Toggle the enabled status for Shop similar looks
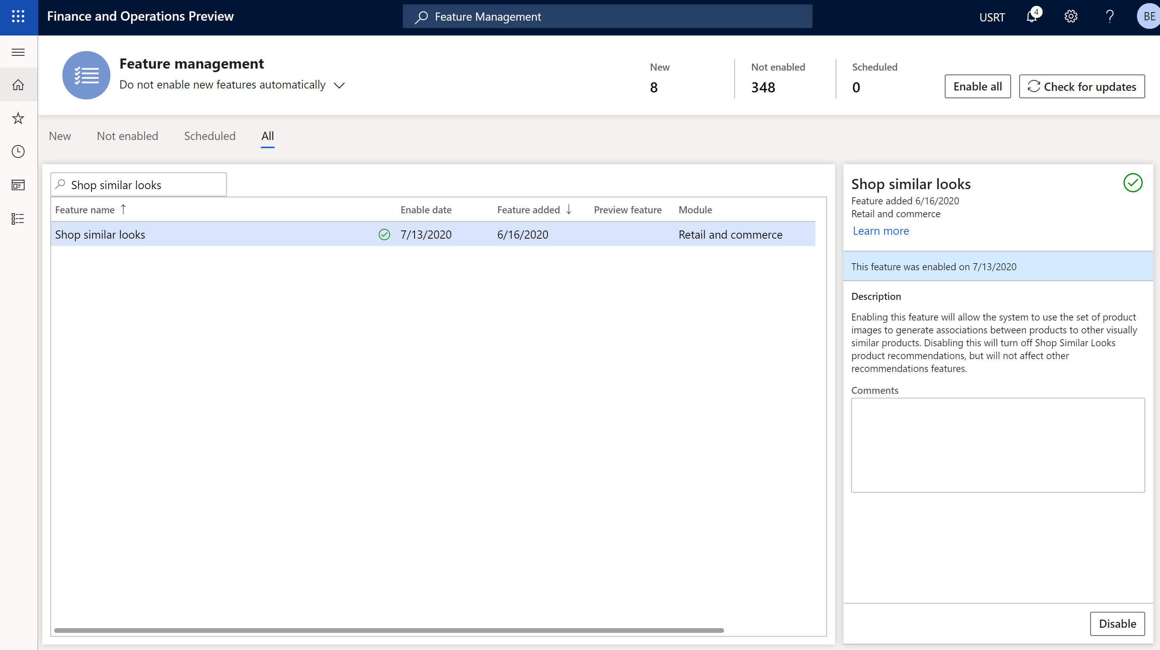This screenshot has width=1160, height=650. [1117, 624]
